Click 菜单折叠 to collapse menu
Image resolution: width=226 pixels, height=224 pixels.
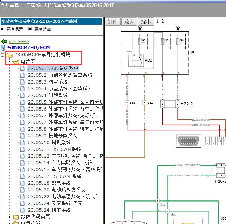[43, 29]
